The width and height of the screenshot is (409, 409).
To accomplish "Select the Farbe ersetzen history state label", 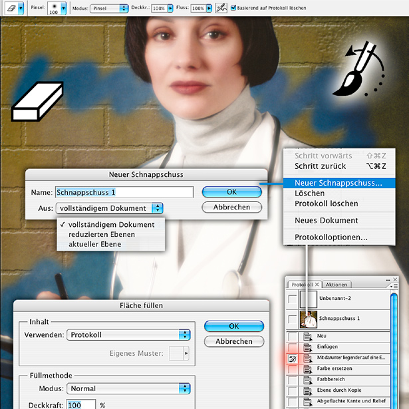I will [x=335, y=368].
